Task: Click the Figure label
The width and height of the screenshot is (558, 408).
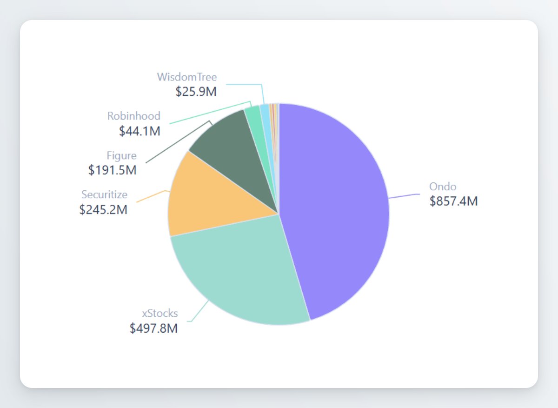Action: [x=122, y=155]
